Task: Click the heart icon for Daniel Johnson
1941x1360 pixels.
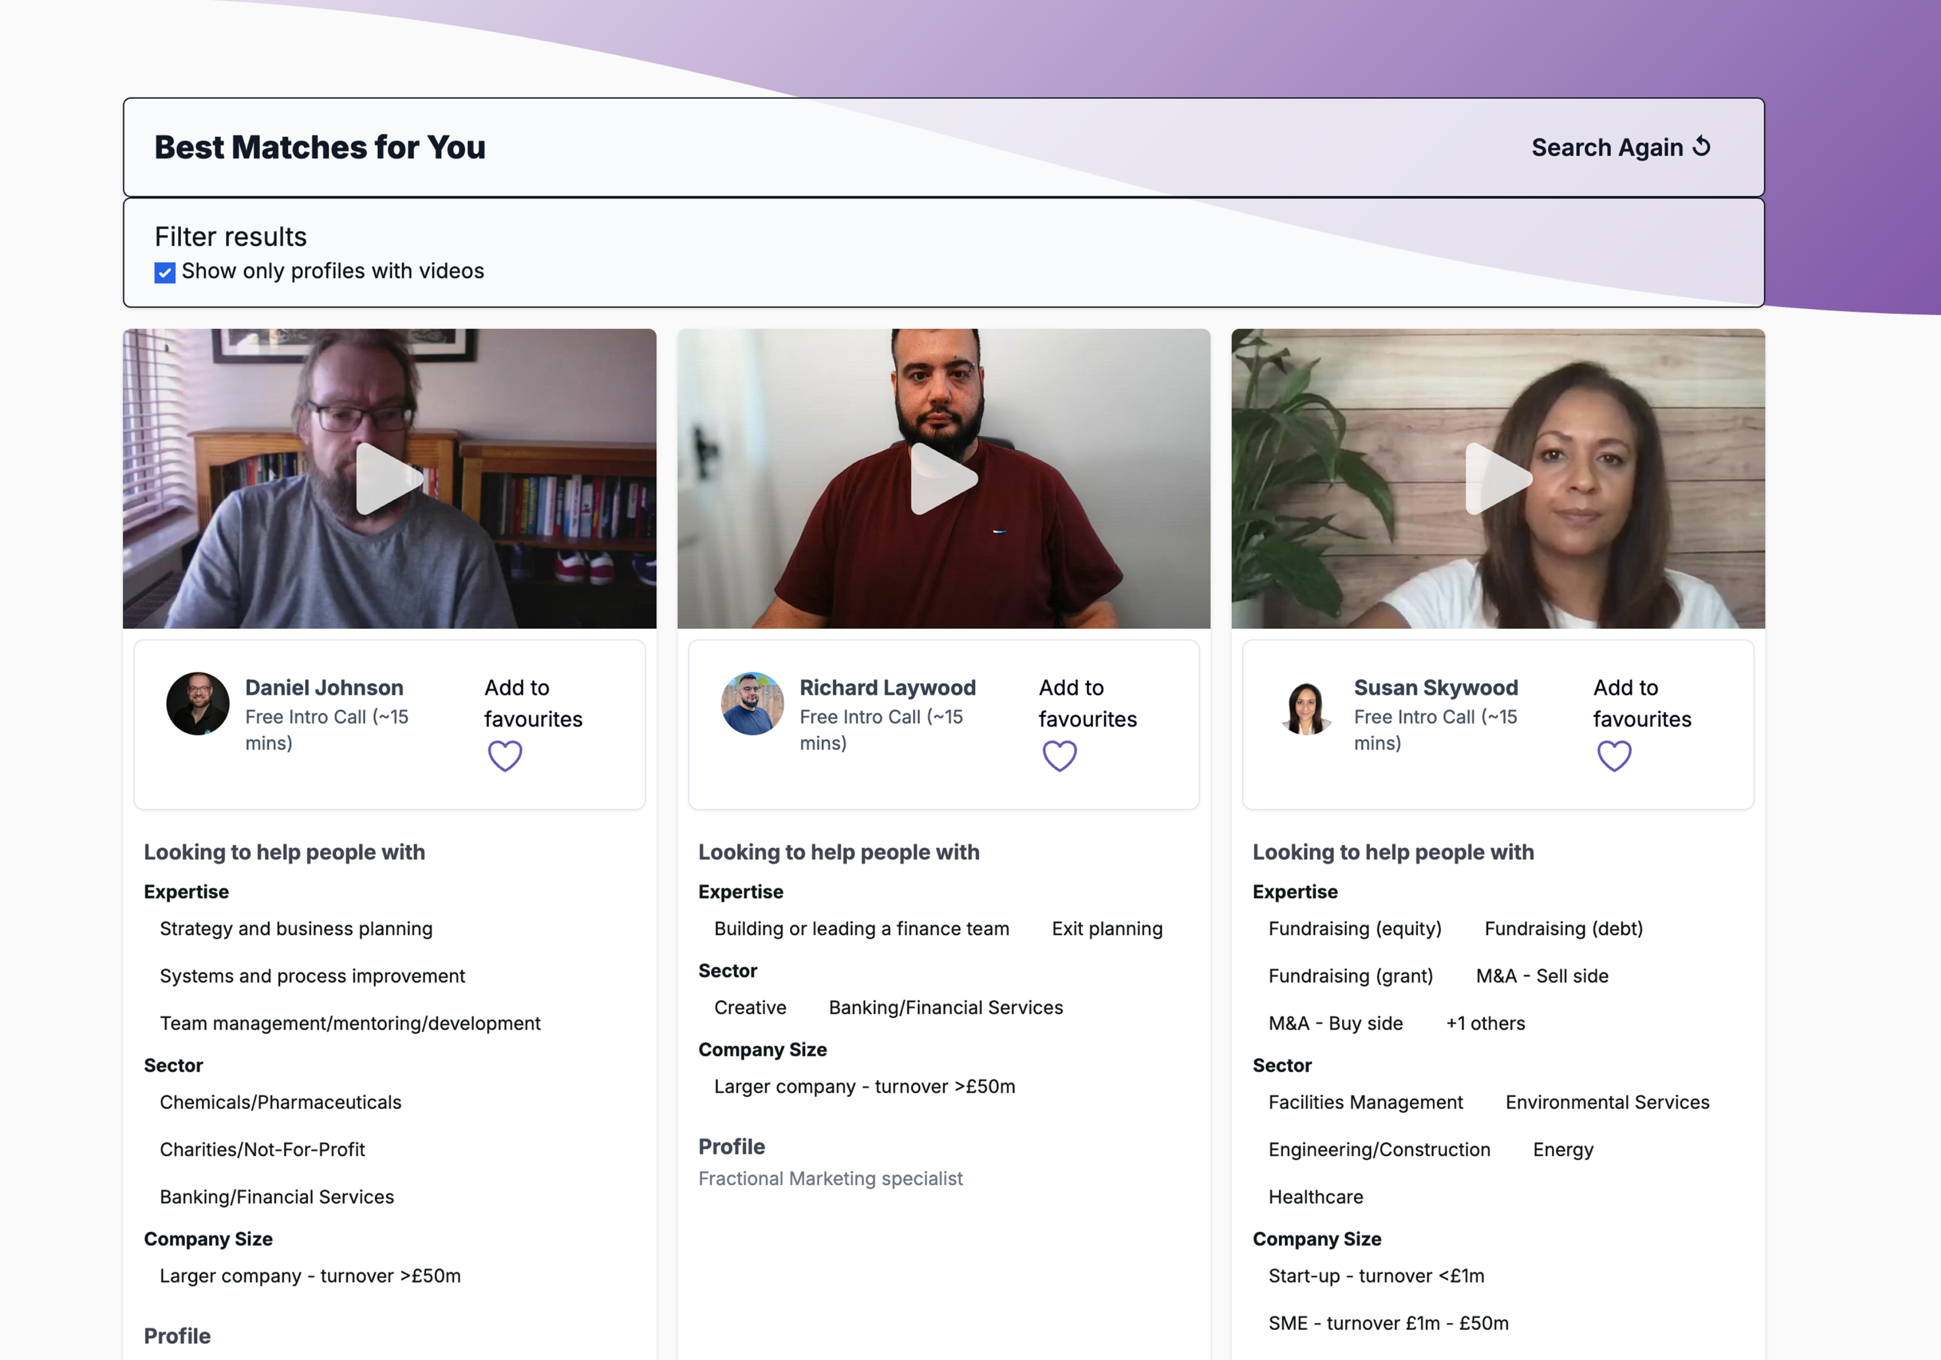Action: (505, 756)
